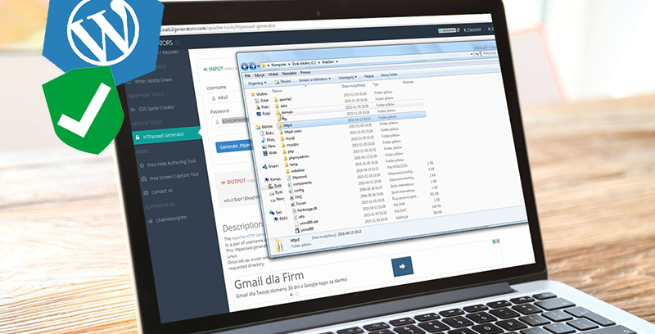Open Free Screen Capture Tool link
655x334 pixels.
pyautogui.click(x=174, y=177)
